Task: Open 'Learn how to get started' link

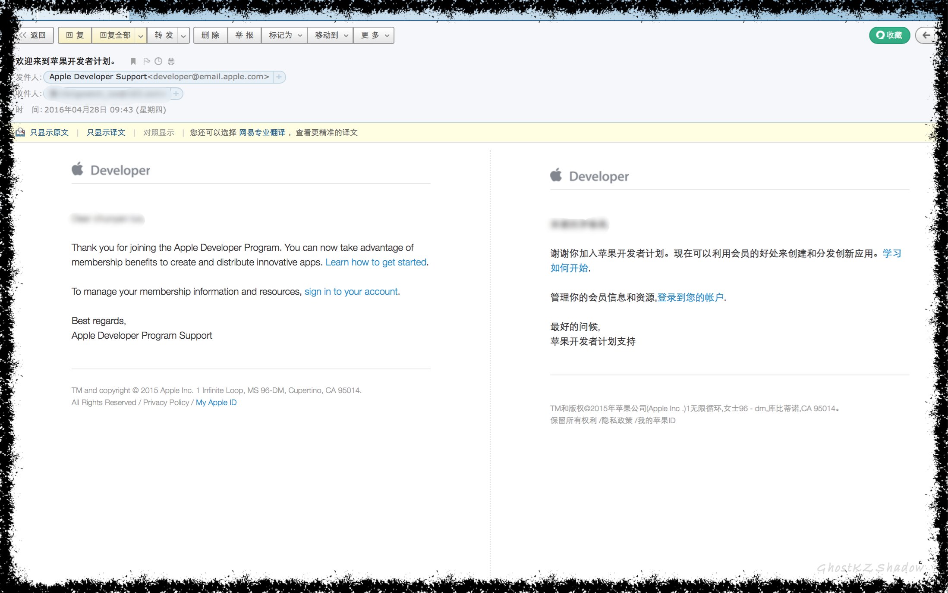Action: point(375,262)
